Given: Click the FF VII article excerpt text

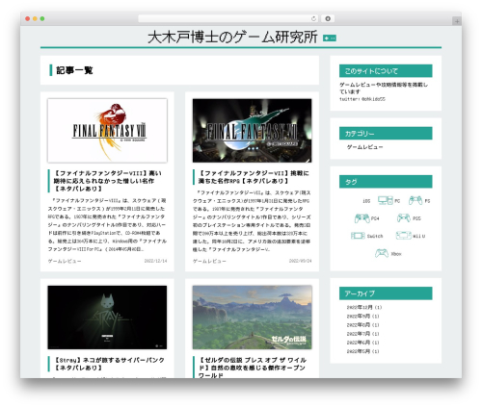Looking at the screenshot, I should [252, 221].
